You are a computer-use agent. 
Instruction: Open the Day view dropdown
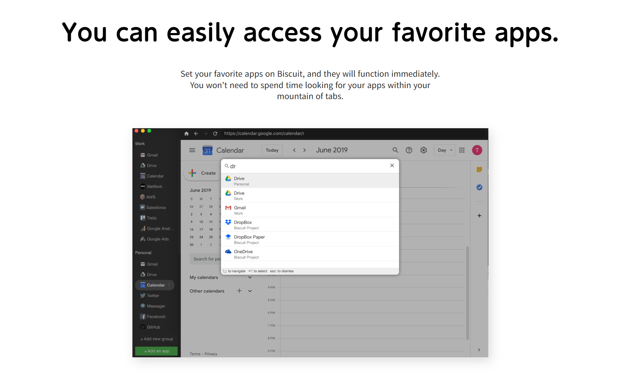[x=445, y=150]
